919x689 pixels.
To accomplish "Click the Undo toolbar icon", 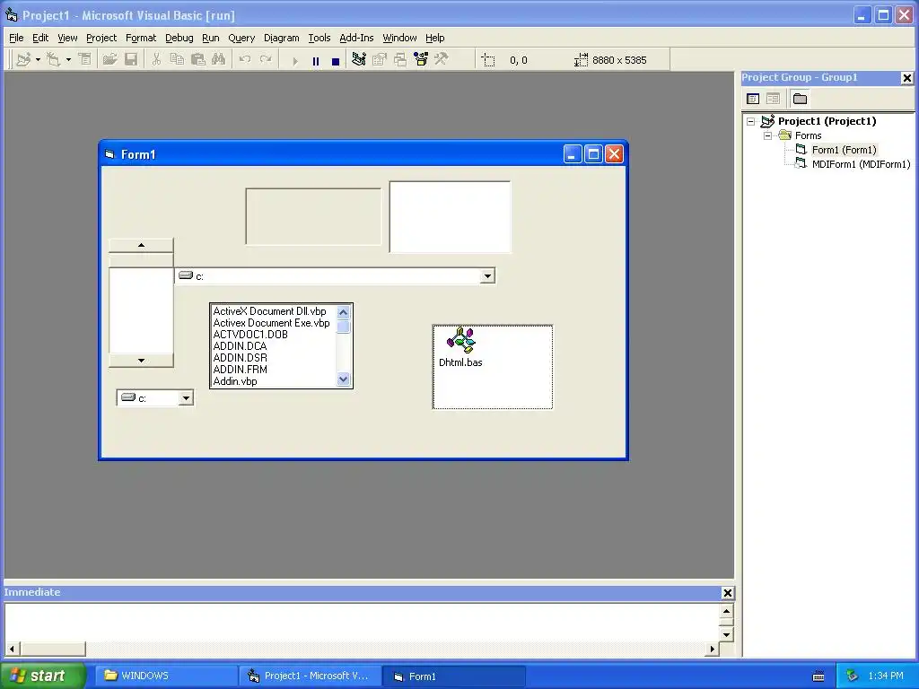I will (245, 60).
